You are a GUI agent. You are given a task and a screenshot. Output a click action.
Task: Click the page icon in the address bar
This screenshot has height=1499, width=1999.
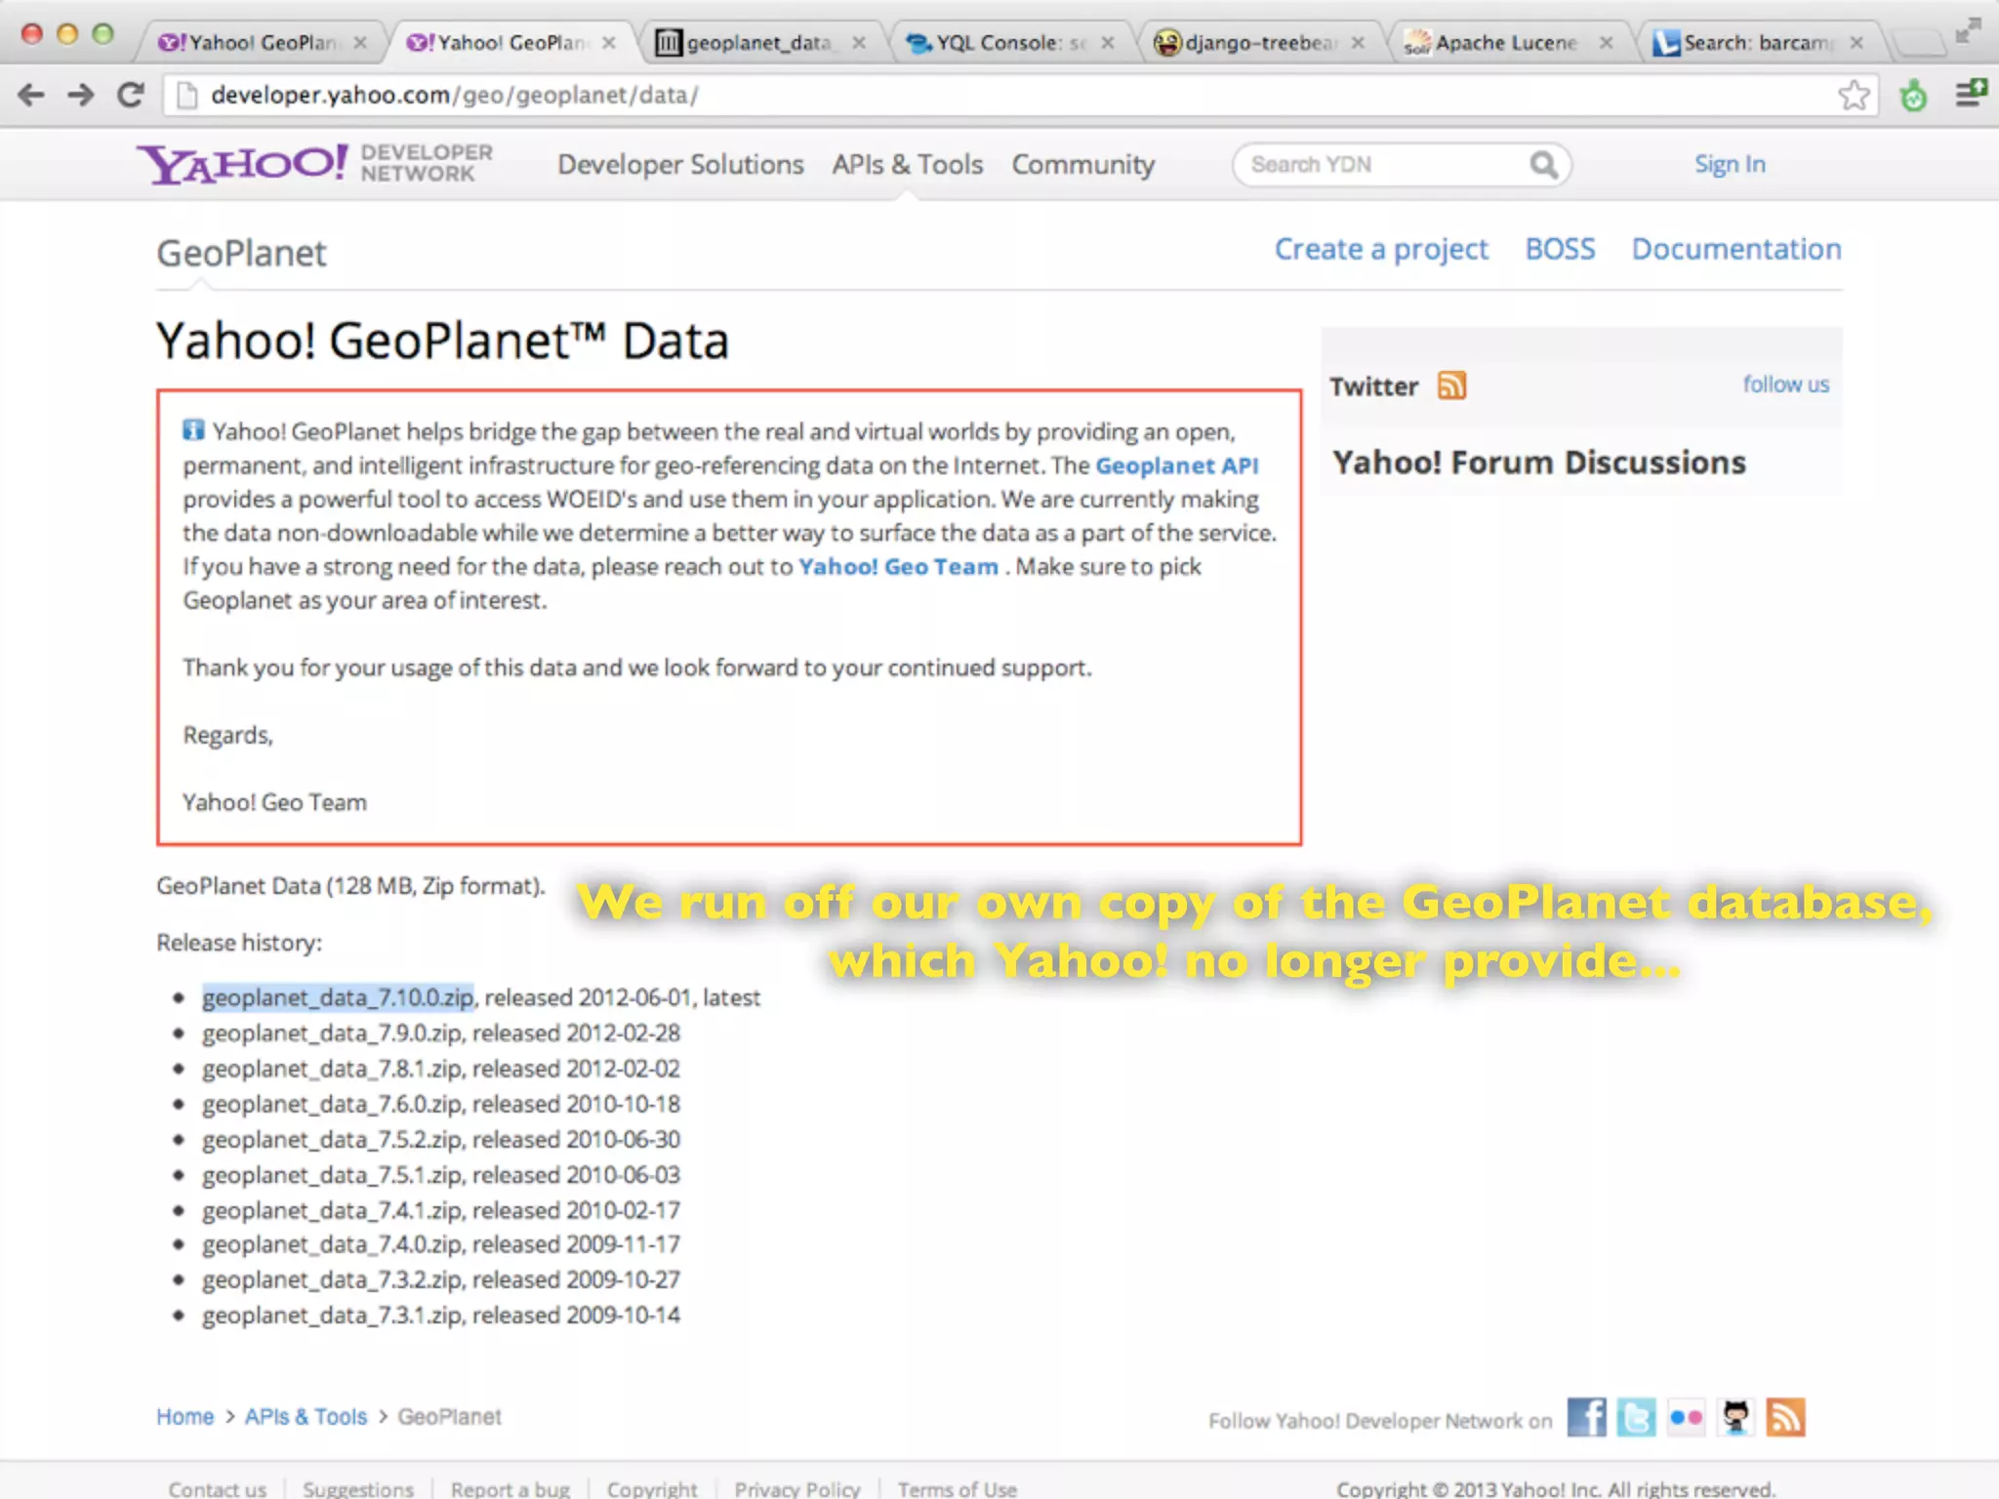click(186, 95)
